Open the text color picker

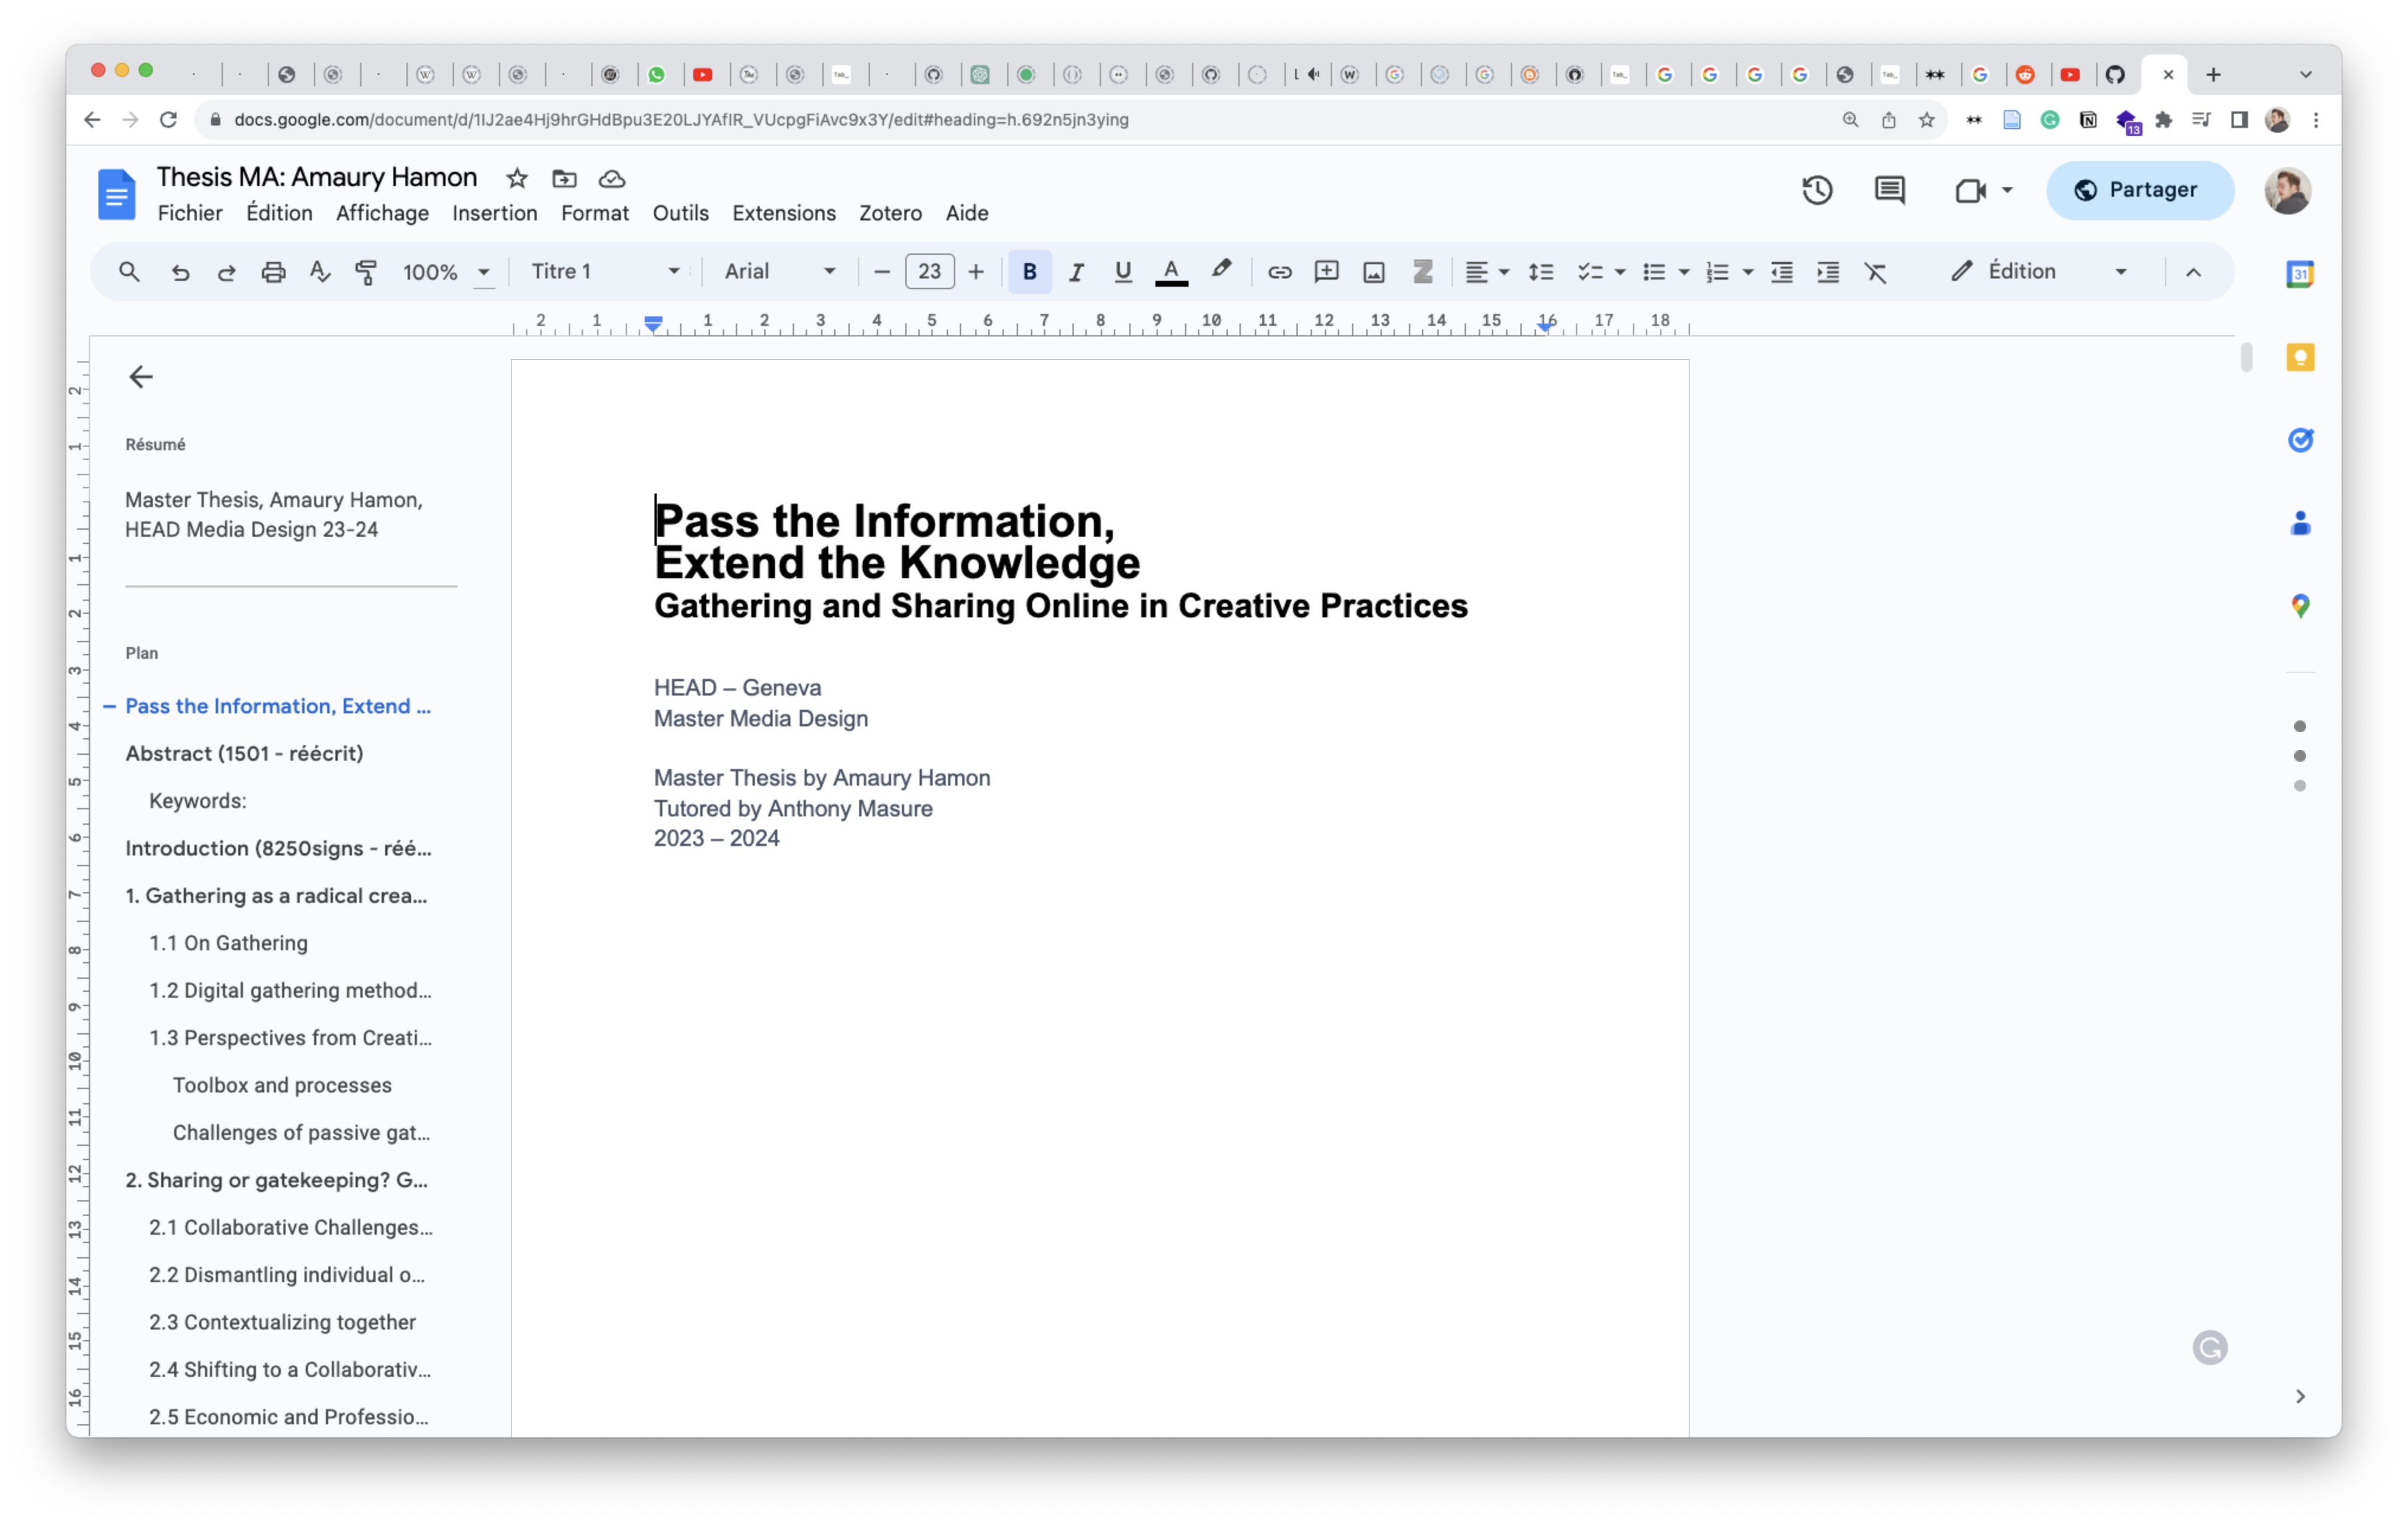click(1171, 272)
